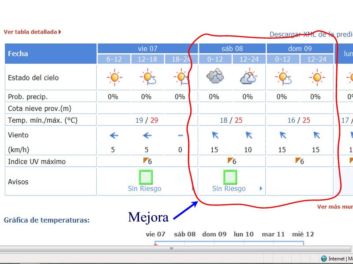
Task: Expand the red arrow beside Ver tabla detallada
Action: click(60, 32)
